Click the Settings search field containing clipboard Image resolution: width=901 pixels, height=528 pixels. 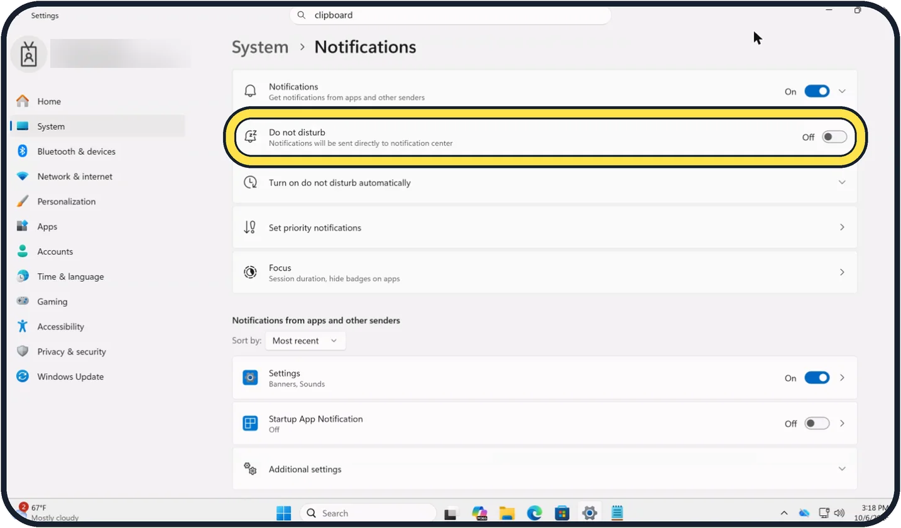[x=450, y=15]
